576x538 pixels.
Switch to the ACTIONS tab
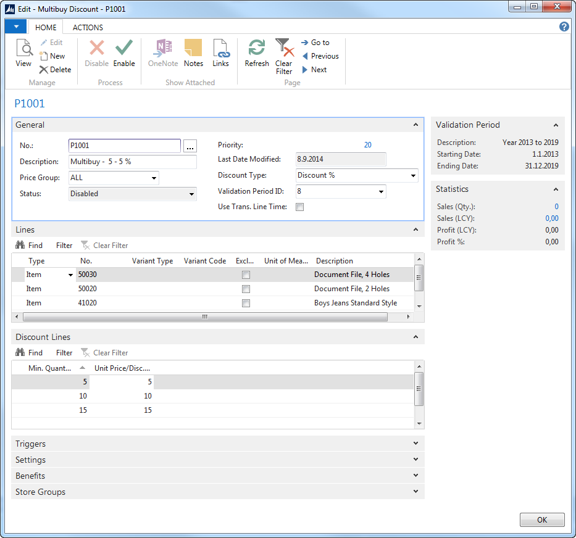coord(88,27)
